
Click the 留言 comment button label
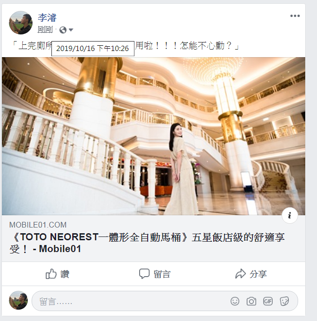tap(162, 274)
